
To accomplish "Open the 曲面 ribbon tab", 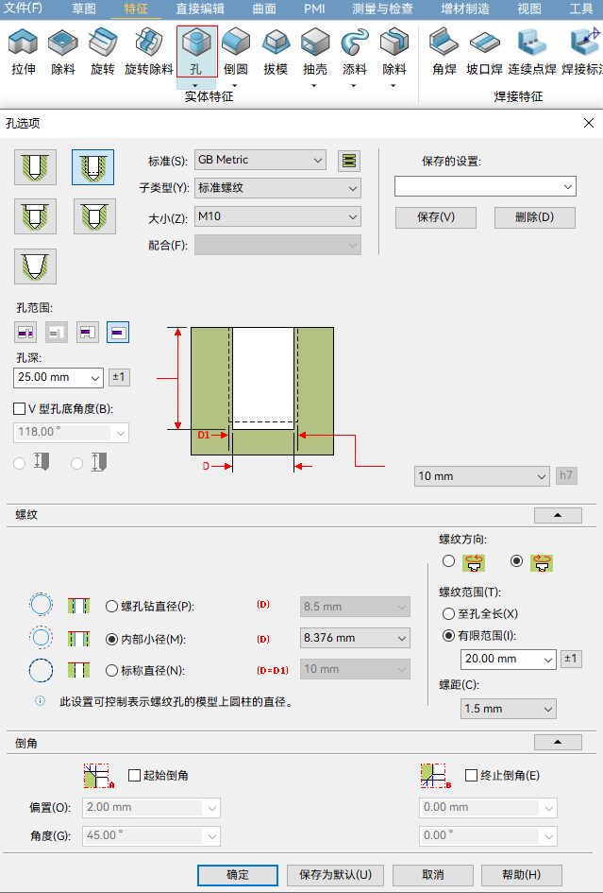I will point(265,9).
